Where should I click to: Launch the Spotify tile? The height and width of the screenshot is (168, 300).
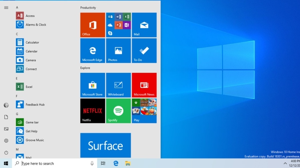[x=118, y=111]
